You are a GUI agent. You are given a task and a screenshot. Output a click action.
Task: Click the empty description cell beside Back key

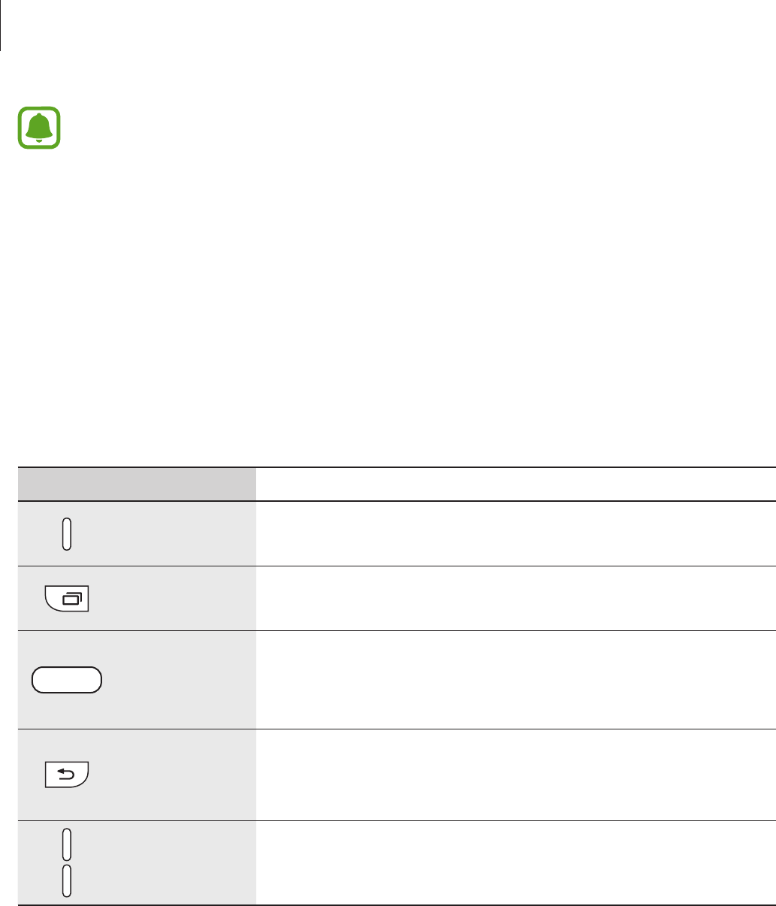pyautogui.click(x=516, y=775)
